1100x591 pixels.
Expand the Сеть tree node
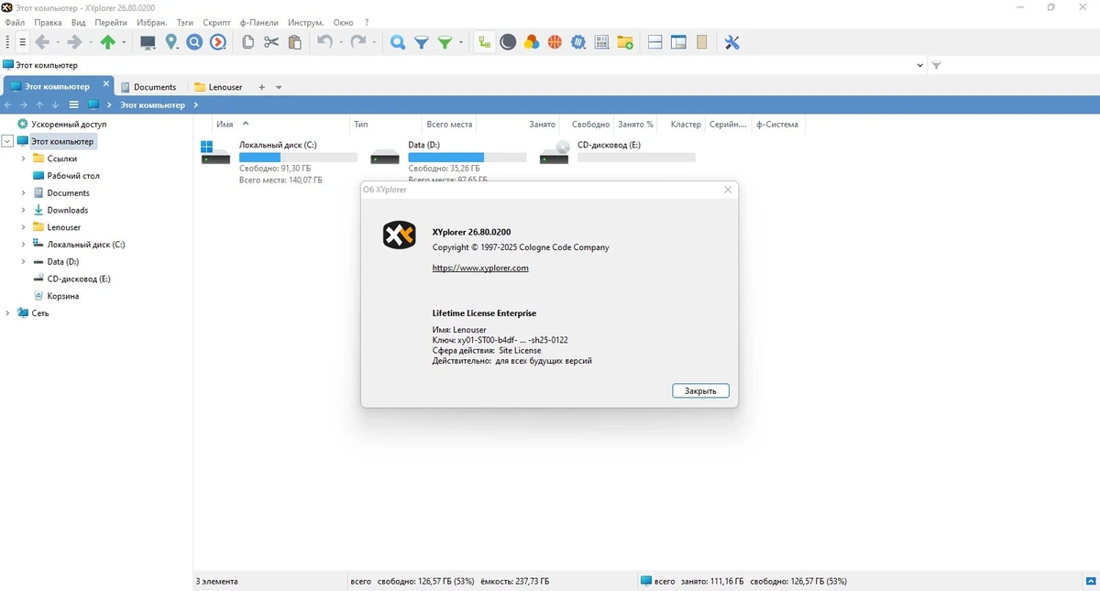(x=8, y=313)
